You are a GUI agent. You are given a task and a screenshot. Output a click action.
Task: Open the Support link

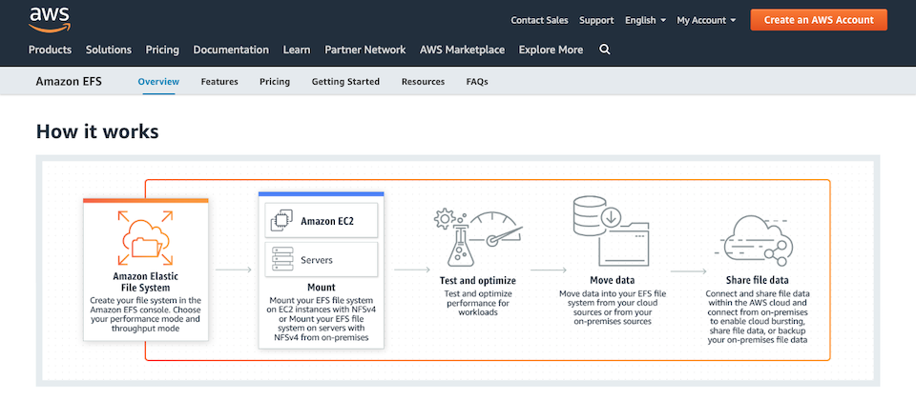[596, 20]
